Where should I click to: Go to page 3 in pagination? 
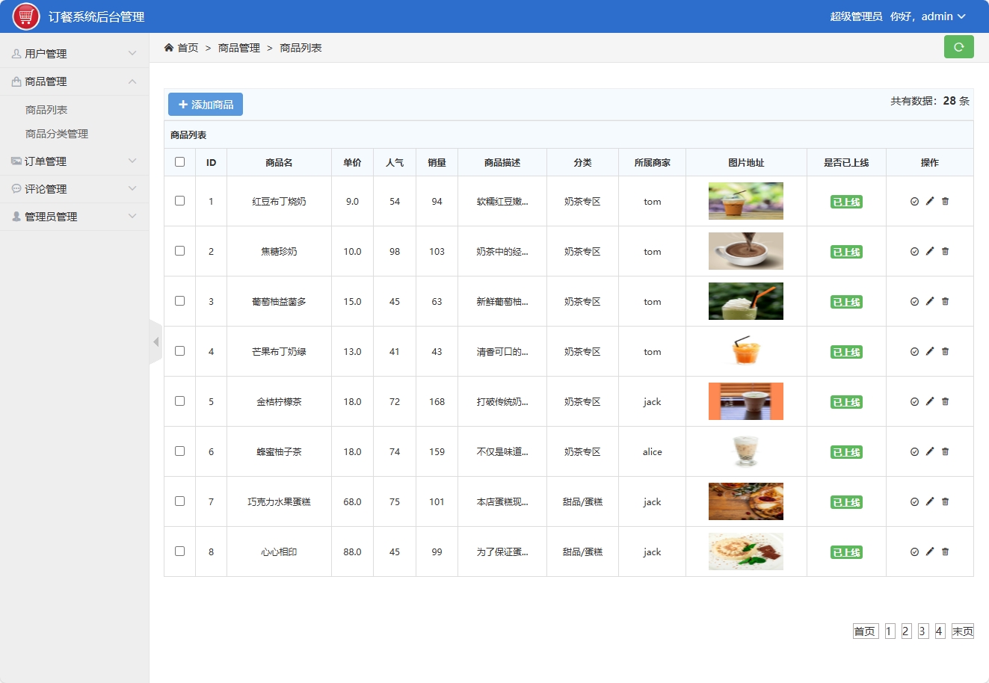[922, 631]
